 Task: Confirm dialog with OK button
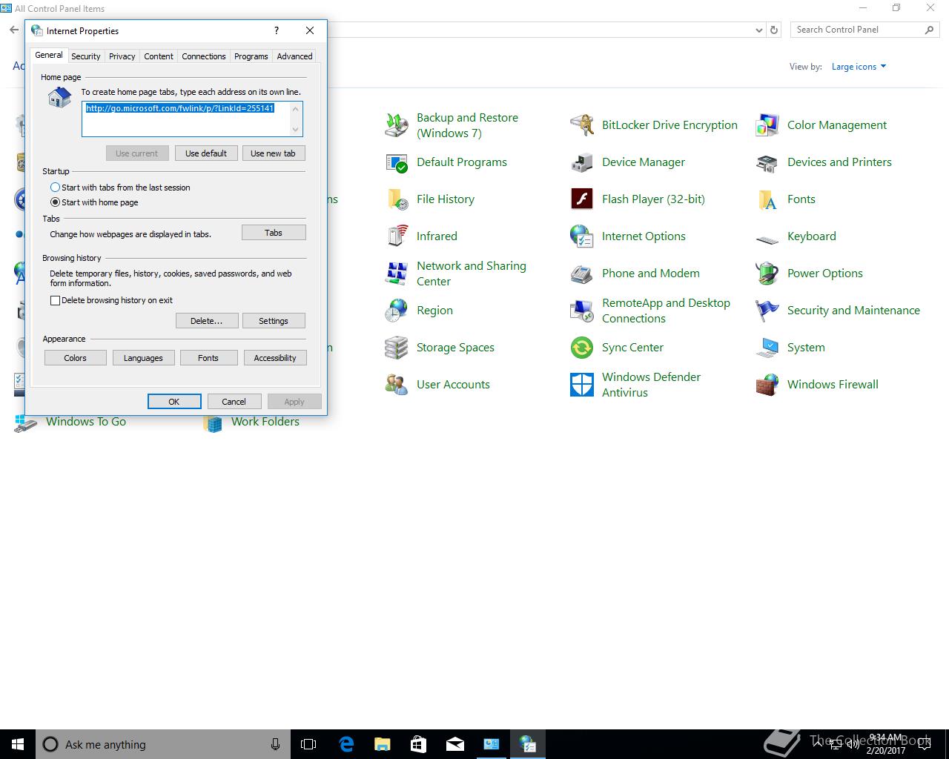(174, 402)
